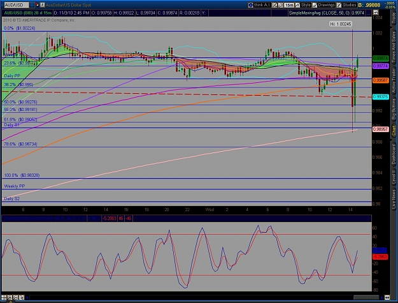398x303 pixels.
Task: Expand the symbol dropdown arrow next to AUD/USD
Action: pos(31,5)
